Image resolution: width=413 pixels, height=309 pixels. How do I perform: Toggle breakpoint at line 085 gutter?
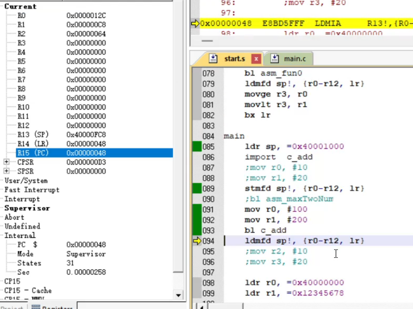coord(197,147)
